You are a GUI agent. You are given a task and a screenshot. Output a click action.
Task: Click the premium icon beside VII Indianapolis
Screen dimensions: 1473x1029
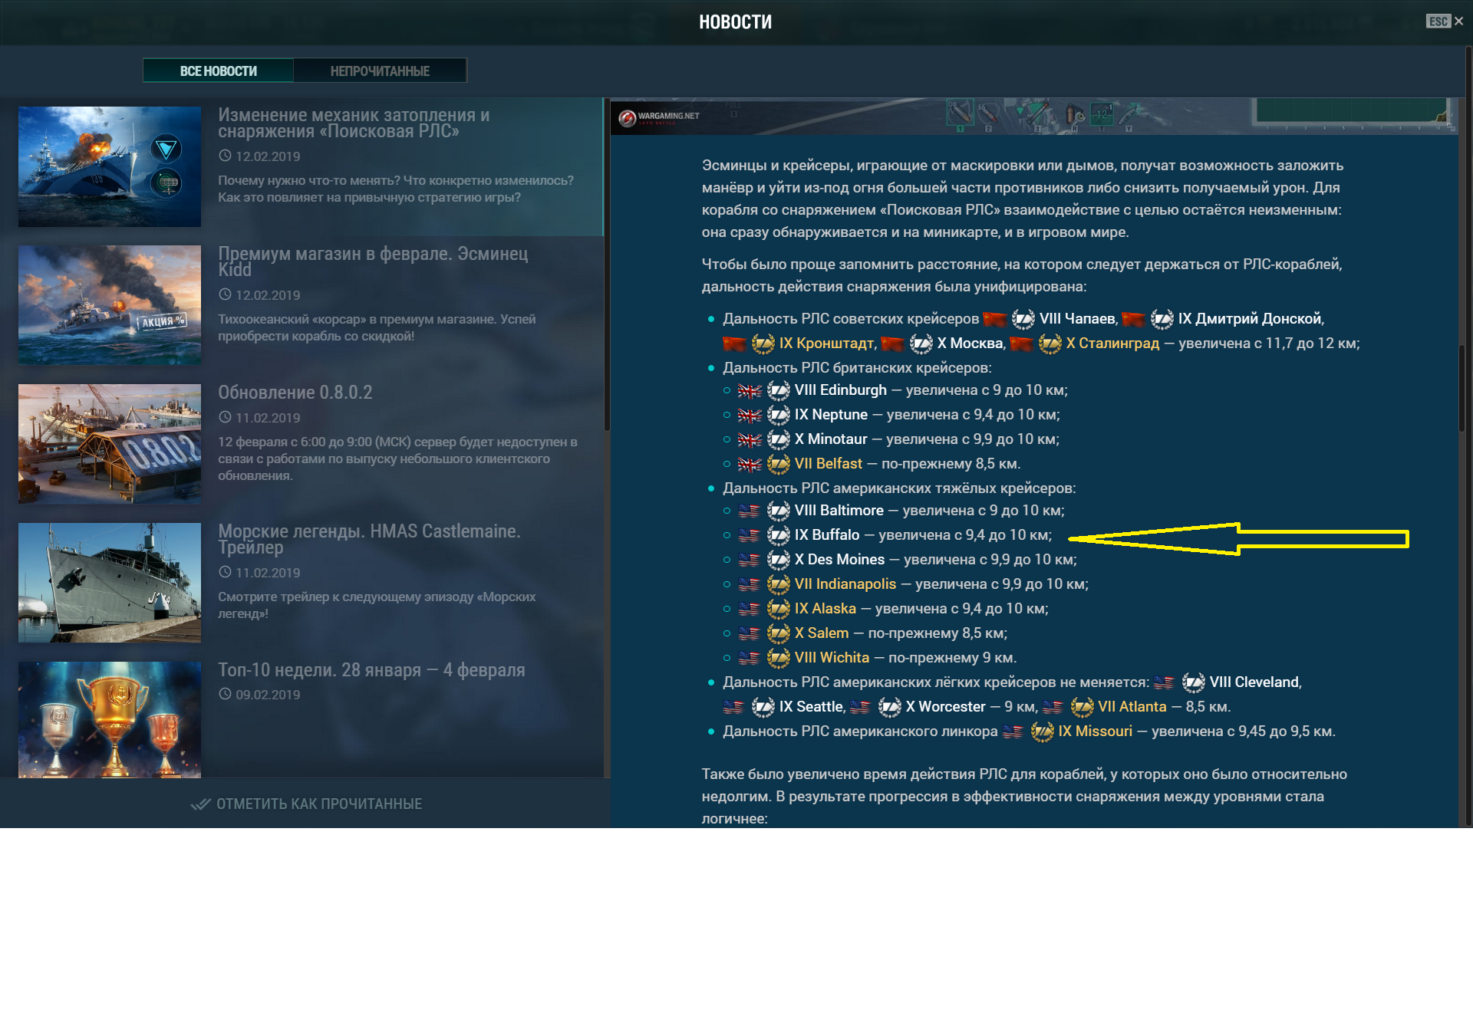[x=778, y=584]
